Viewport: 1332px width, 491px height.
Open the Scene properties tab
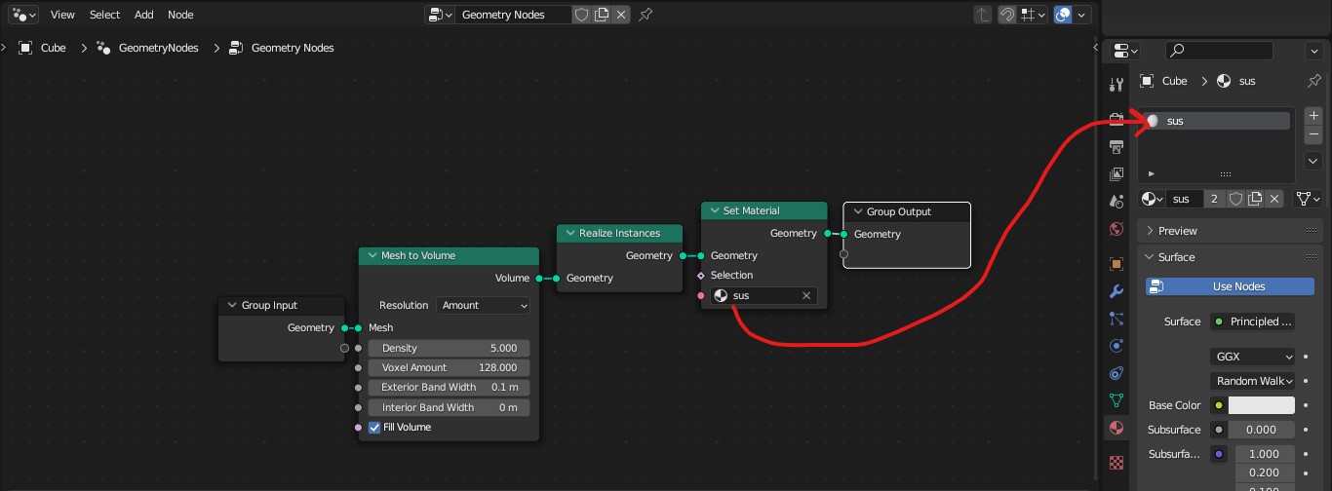pyautogui.click(x=1117, y=202)
